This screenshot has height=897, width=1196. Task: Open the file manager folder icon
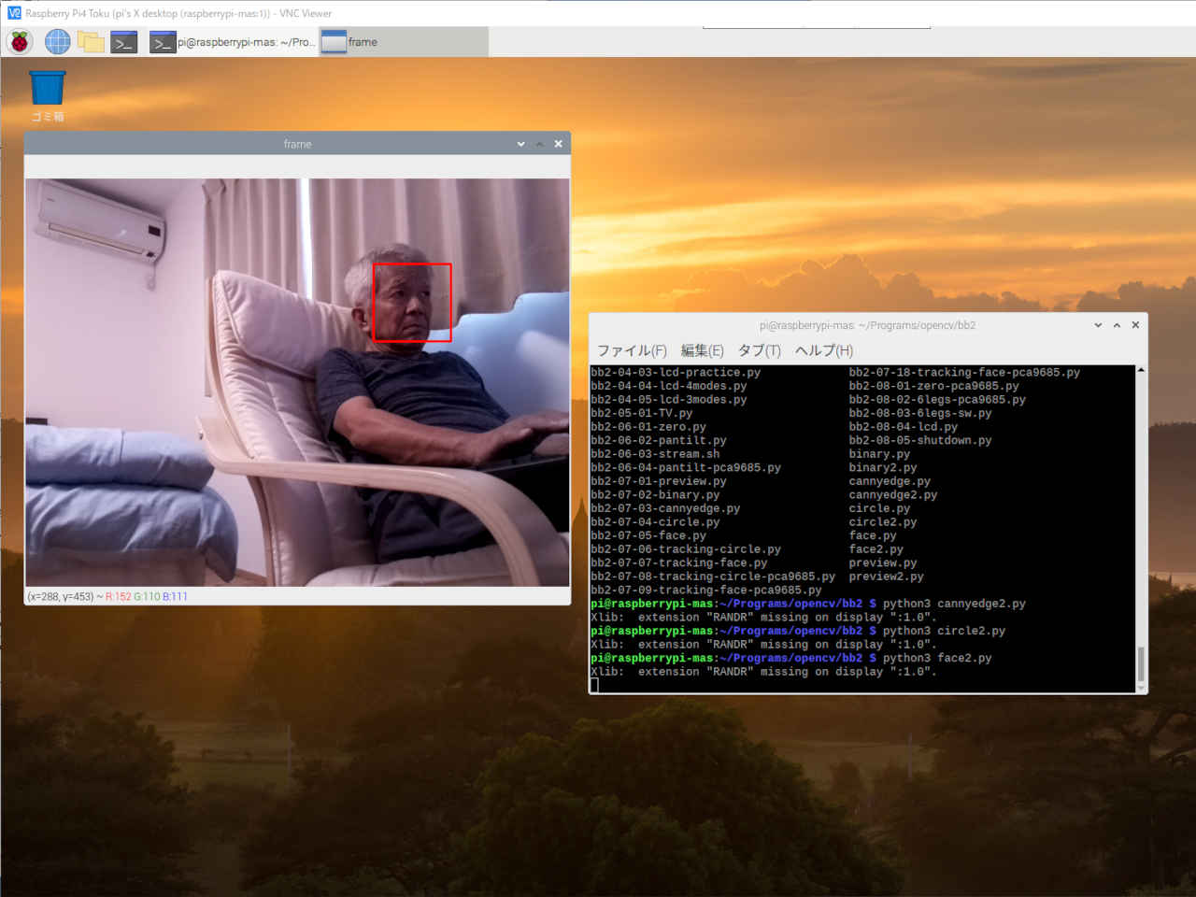(x=91, y=42)
